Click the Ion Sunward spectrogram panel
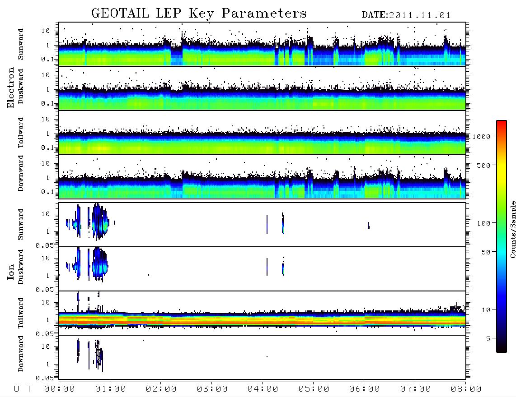Viewport: 516px width, 397px height. [262, 225]
